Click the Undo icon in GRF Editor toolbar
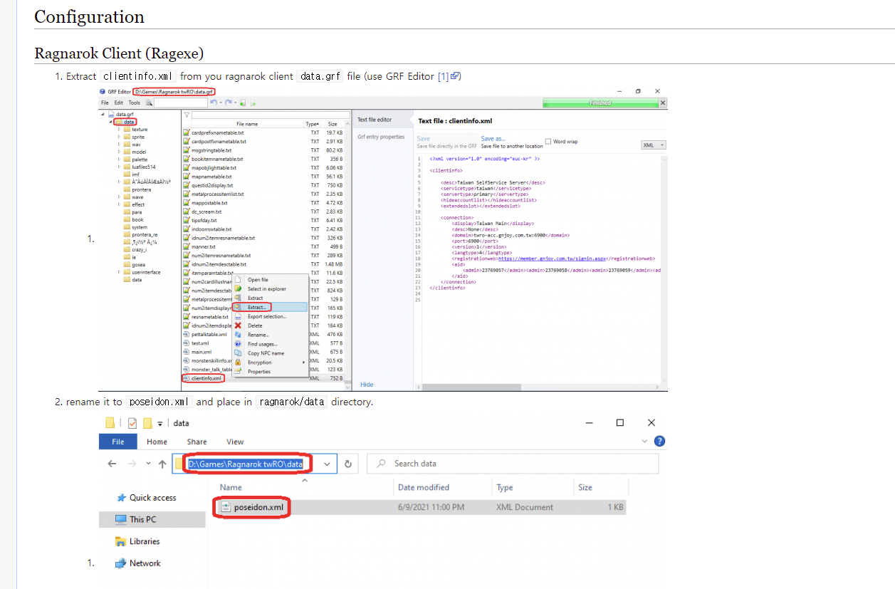 [214, 103]
